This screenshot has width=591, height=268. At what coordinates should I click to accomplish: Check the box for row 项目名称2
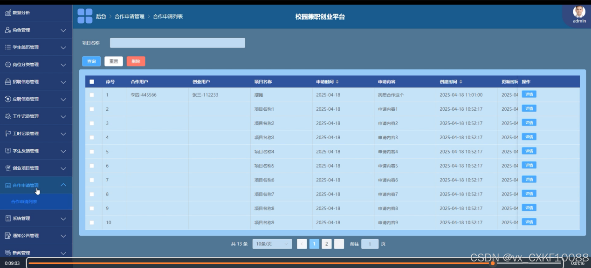click(92, 123)
